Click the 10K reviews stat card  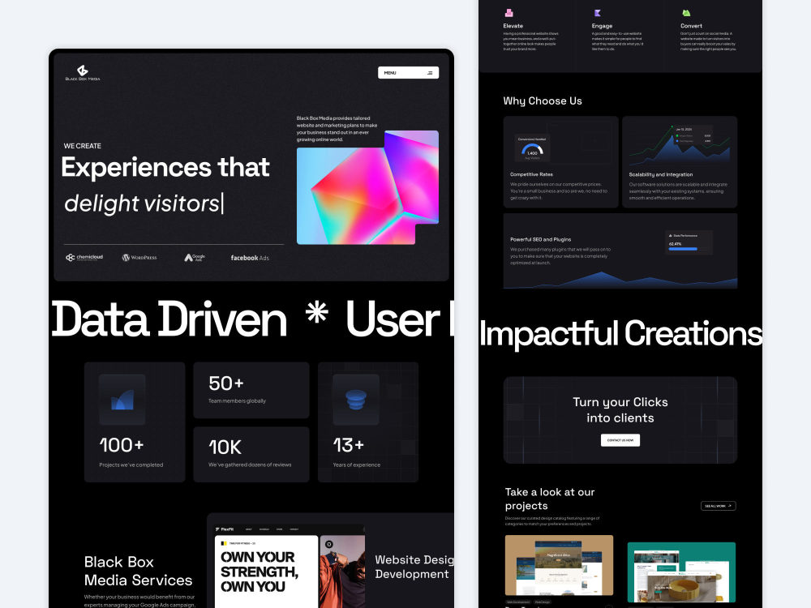tap(251, 455)
